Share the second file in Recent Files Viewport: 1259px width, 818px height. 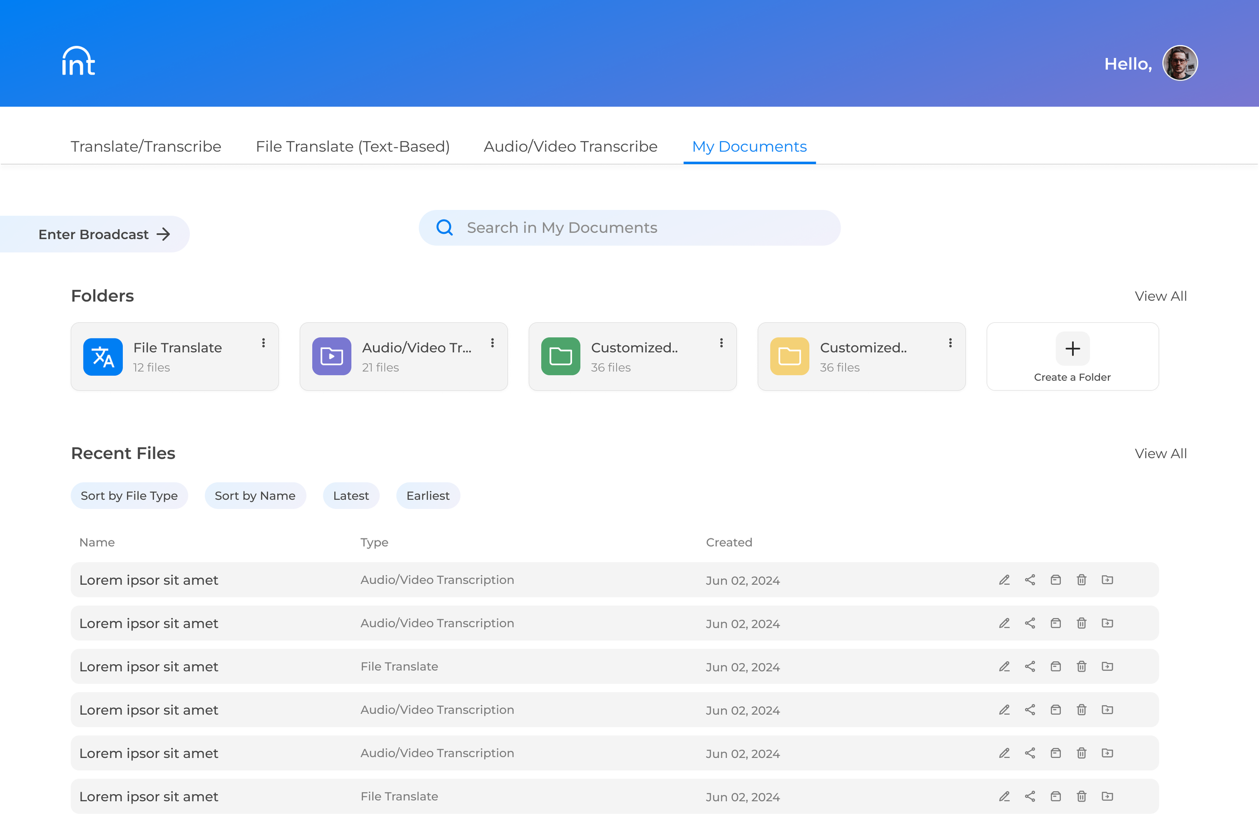coord(1029,623)
